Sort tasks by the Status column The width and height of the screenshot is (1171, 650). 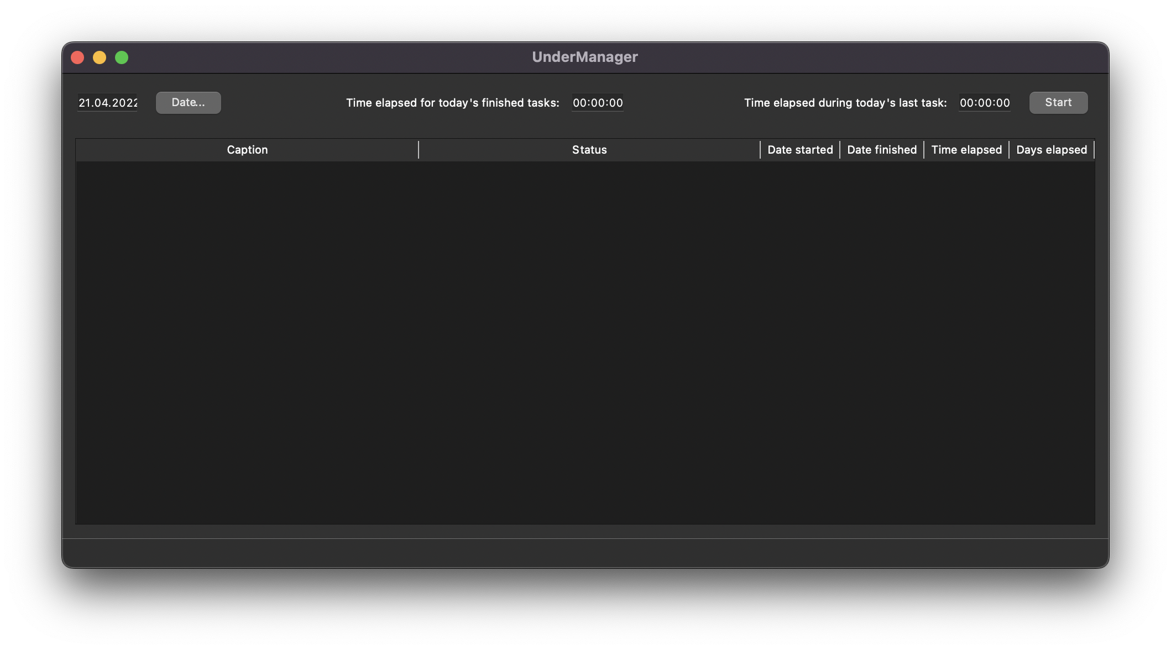pyautogui.click(x=589, y=149)
